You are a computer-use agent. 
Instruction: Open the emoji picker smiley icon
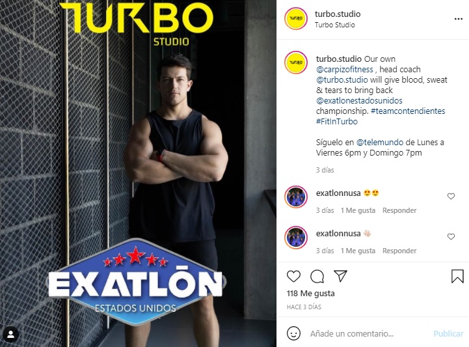(293, 333)
